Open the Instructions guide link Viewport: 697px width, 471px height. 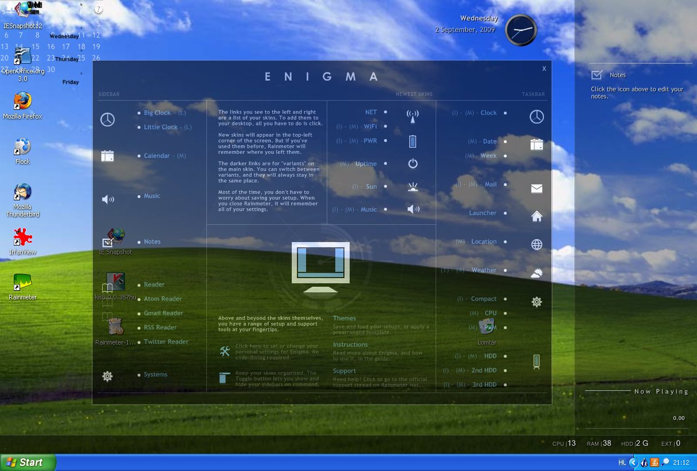coord(350,345)
